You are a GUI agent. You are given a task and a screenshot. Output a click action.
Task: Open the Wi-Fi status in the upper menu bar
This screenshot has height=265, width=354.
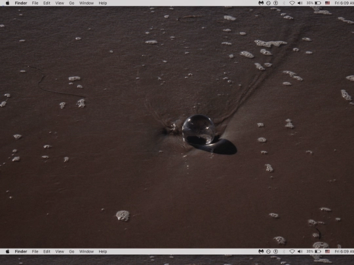pos(292,3)
